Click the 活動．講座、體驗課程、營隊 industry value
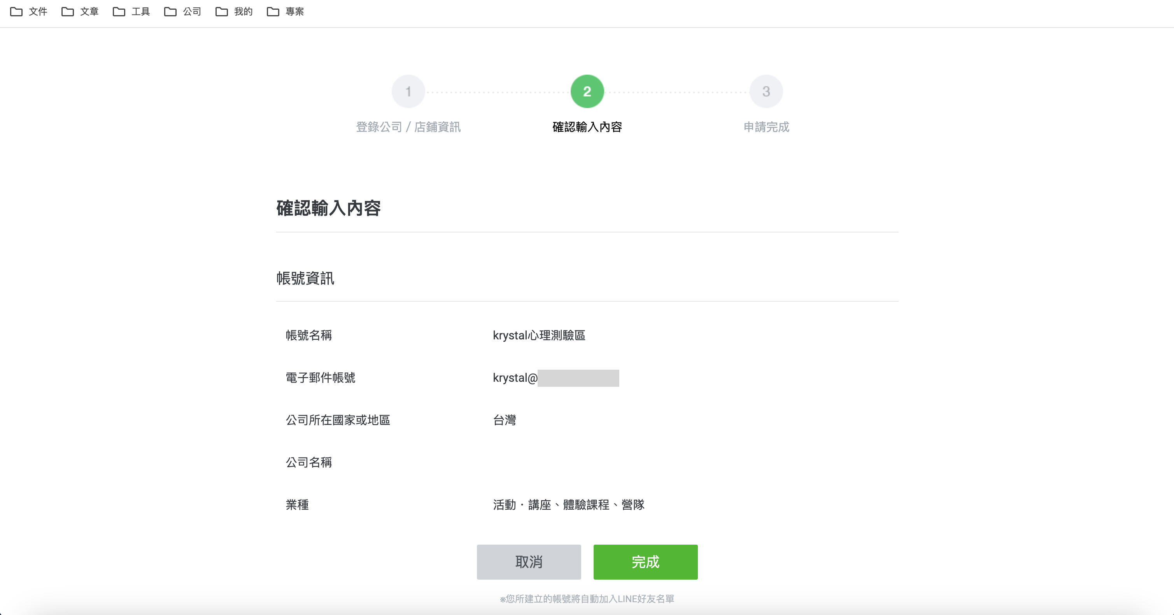 (x=568, y=505)
